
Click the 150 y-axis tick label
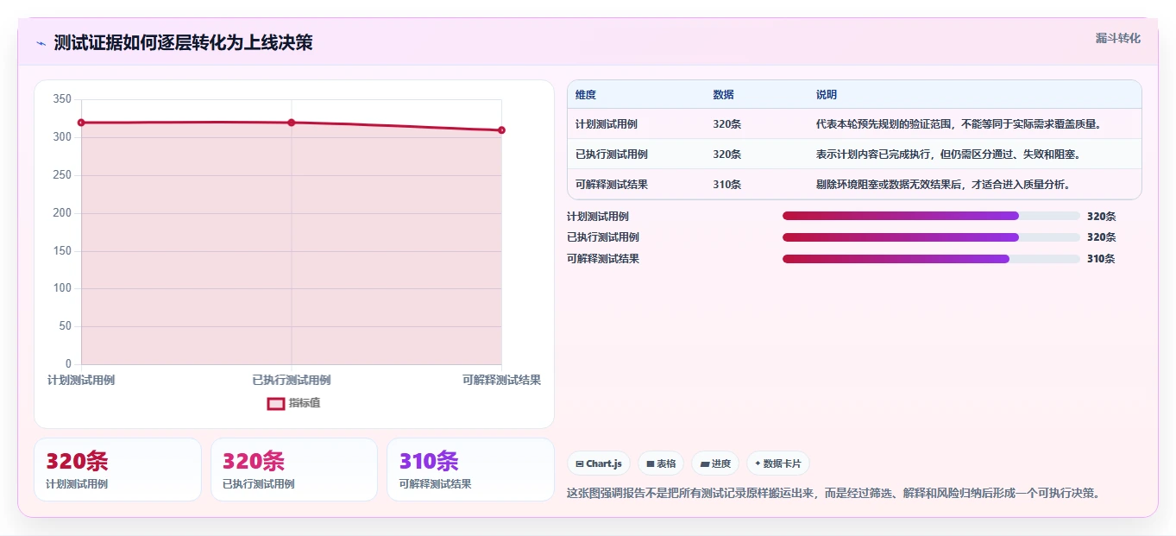(x=62, y=250)
